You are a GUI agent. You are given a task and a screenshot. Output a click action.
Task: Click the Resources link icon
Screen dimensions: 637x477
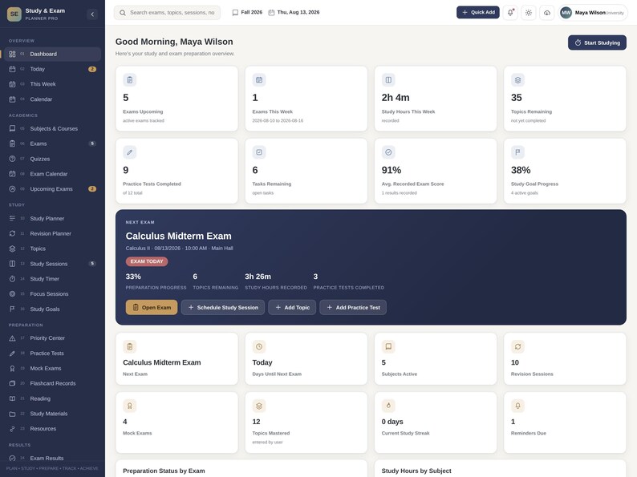[x=12, y=429]
